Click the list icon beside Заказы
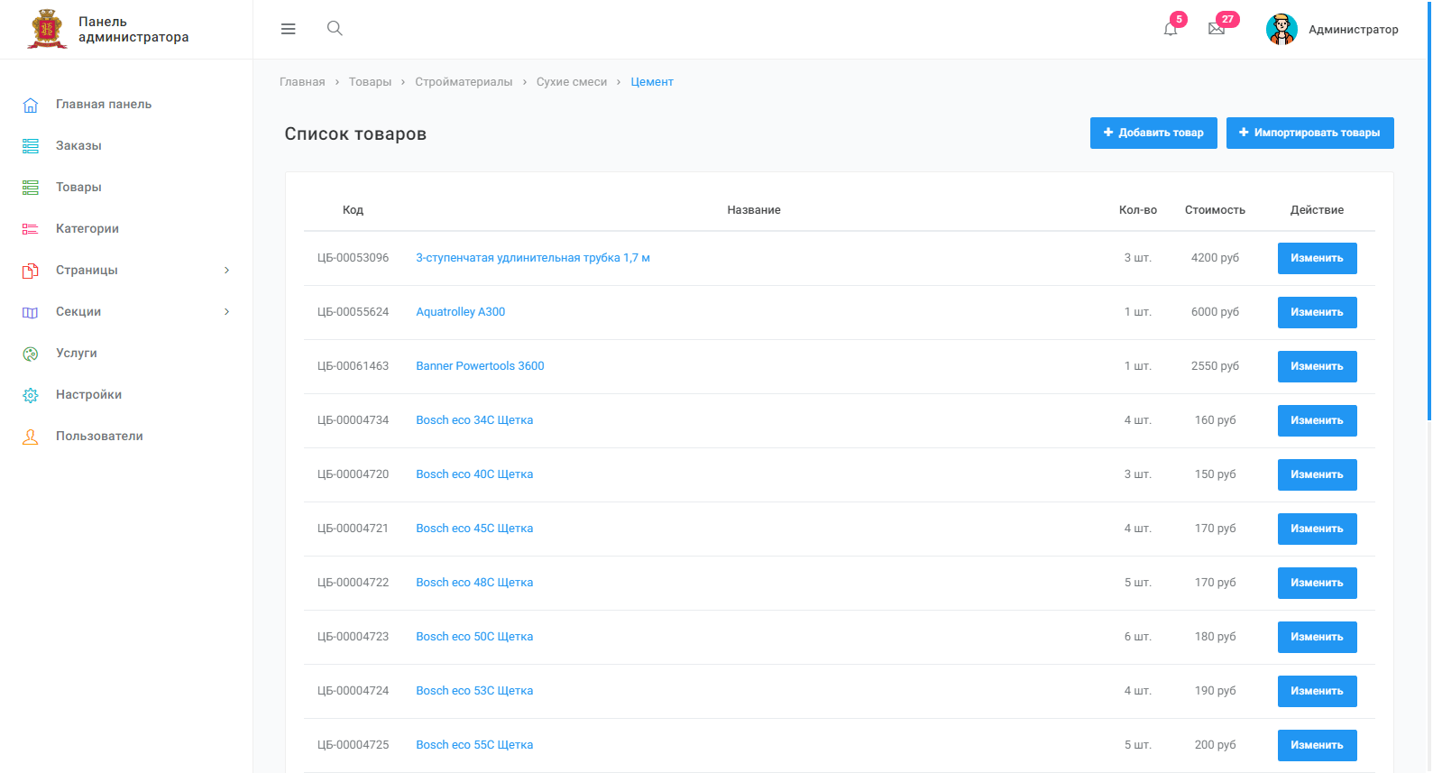Image resolution: width=1433 pixels, height=773 pixels. pos(31,146)
